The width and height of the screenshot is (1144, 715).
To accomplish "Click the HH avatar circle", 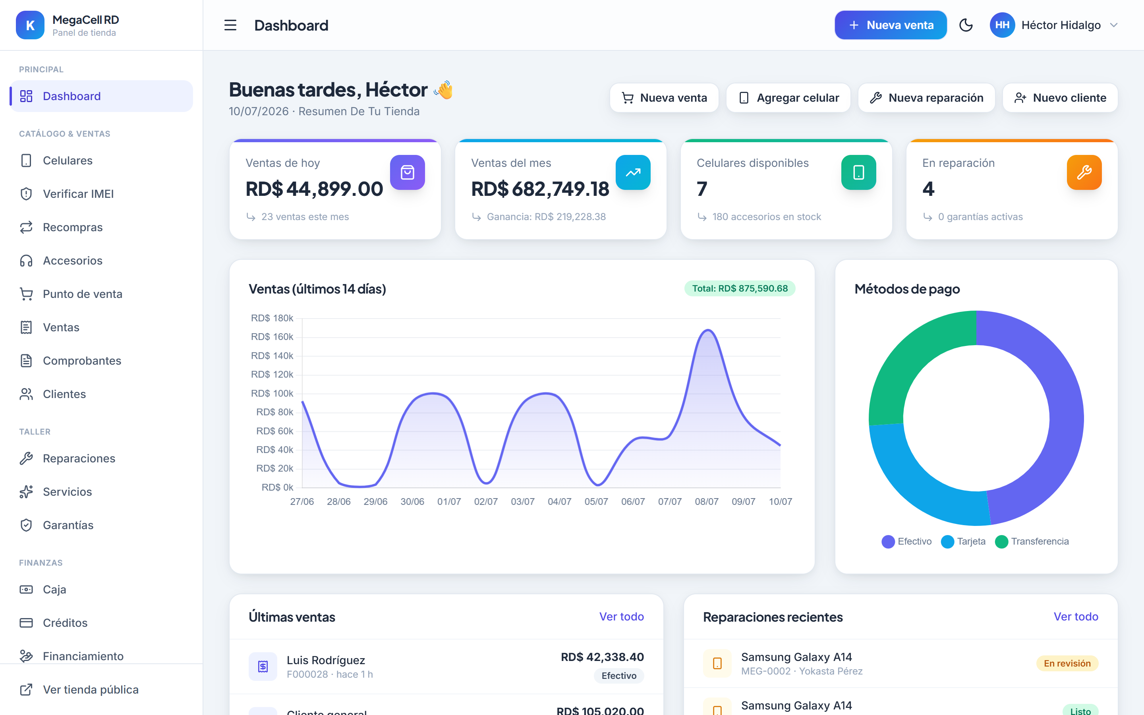I will [1002, 25].
